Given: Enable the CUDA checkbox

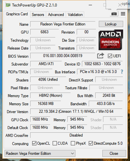Looking at the screenshot, I should pyautogui.click(x=55, y=143).
